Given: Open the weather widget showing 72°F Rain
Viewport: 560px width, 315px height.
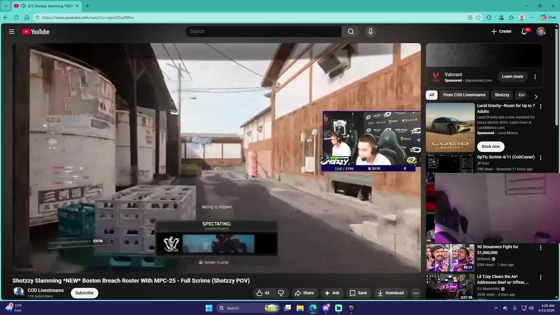Looking at the screenshot, I should (x=13, y=308).
